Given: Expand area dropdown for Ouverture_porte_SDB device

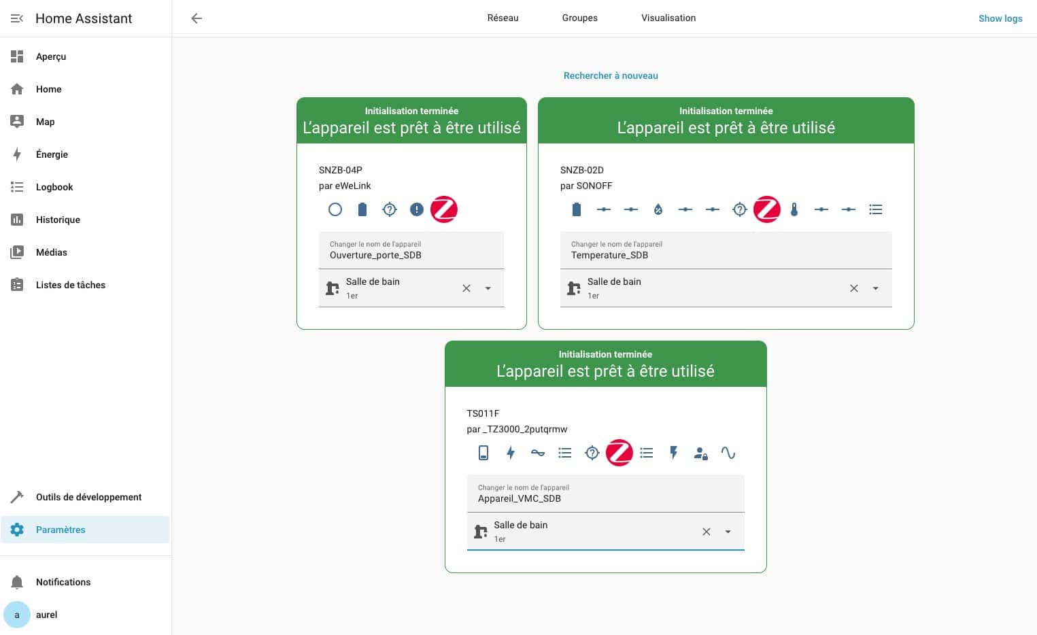Looking at the screenshot, I should (488, 288).
